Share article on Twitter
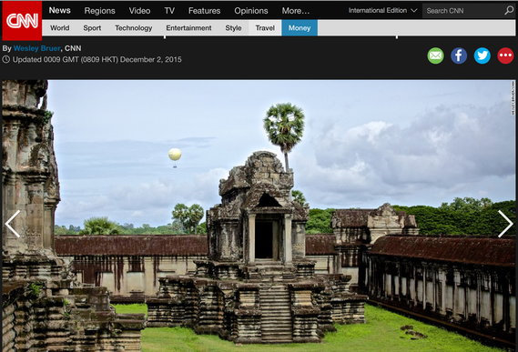 click(482, 55)
